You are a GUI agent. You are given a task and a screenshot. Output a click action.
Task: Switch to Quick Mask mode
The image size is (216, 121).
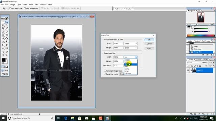coord(6,67)
